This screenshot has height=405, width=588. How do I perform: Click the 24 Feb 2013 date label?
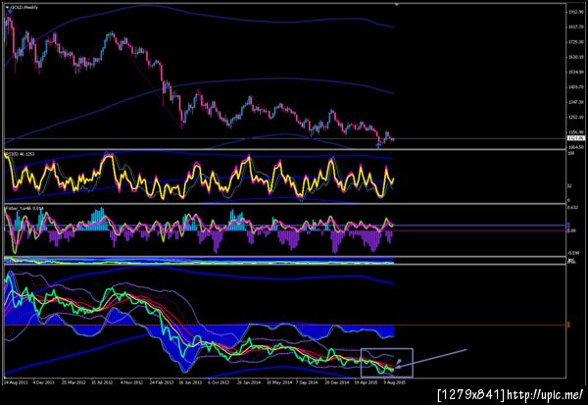162,382
